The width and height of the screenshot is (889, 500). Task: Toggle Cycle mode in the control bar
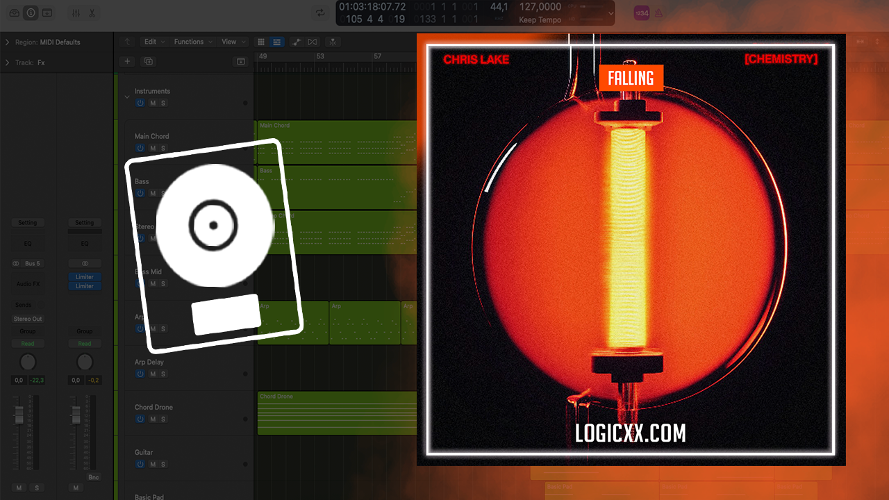(320, 13)
